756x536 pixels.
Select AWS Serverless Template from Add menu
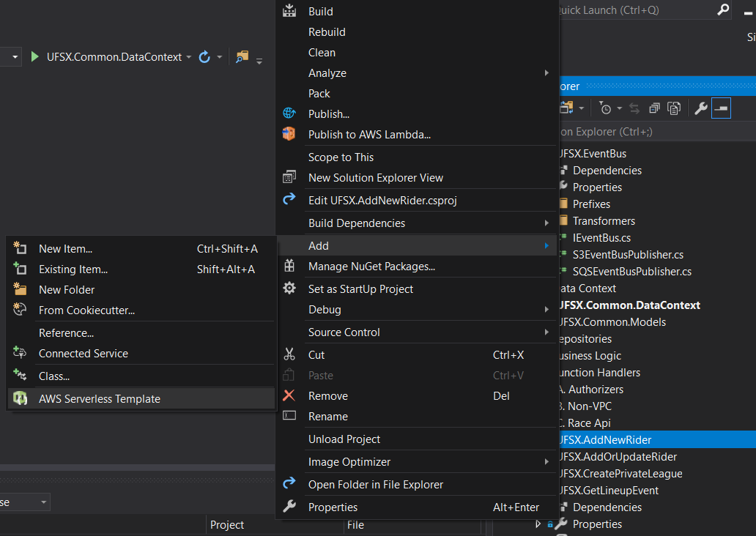[x=99, y=399]
